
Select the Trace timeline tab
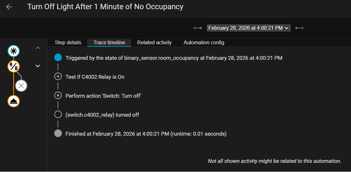tap(109, 43)
